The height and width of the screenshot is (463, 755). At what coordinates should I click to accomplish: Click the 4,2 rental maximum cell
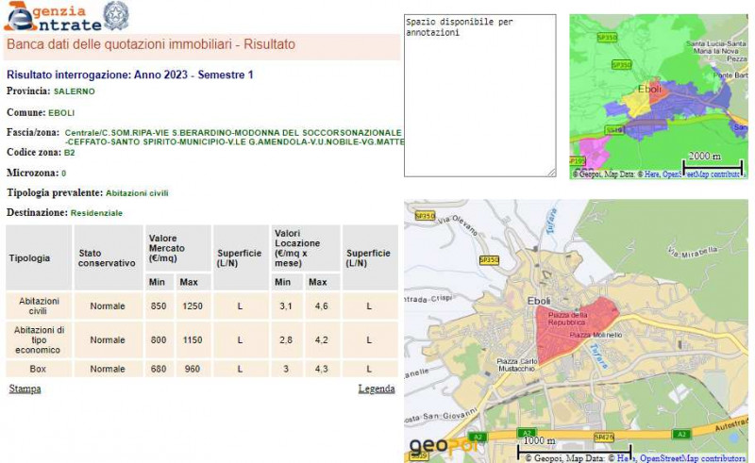coord(322,339)
